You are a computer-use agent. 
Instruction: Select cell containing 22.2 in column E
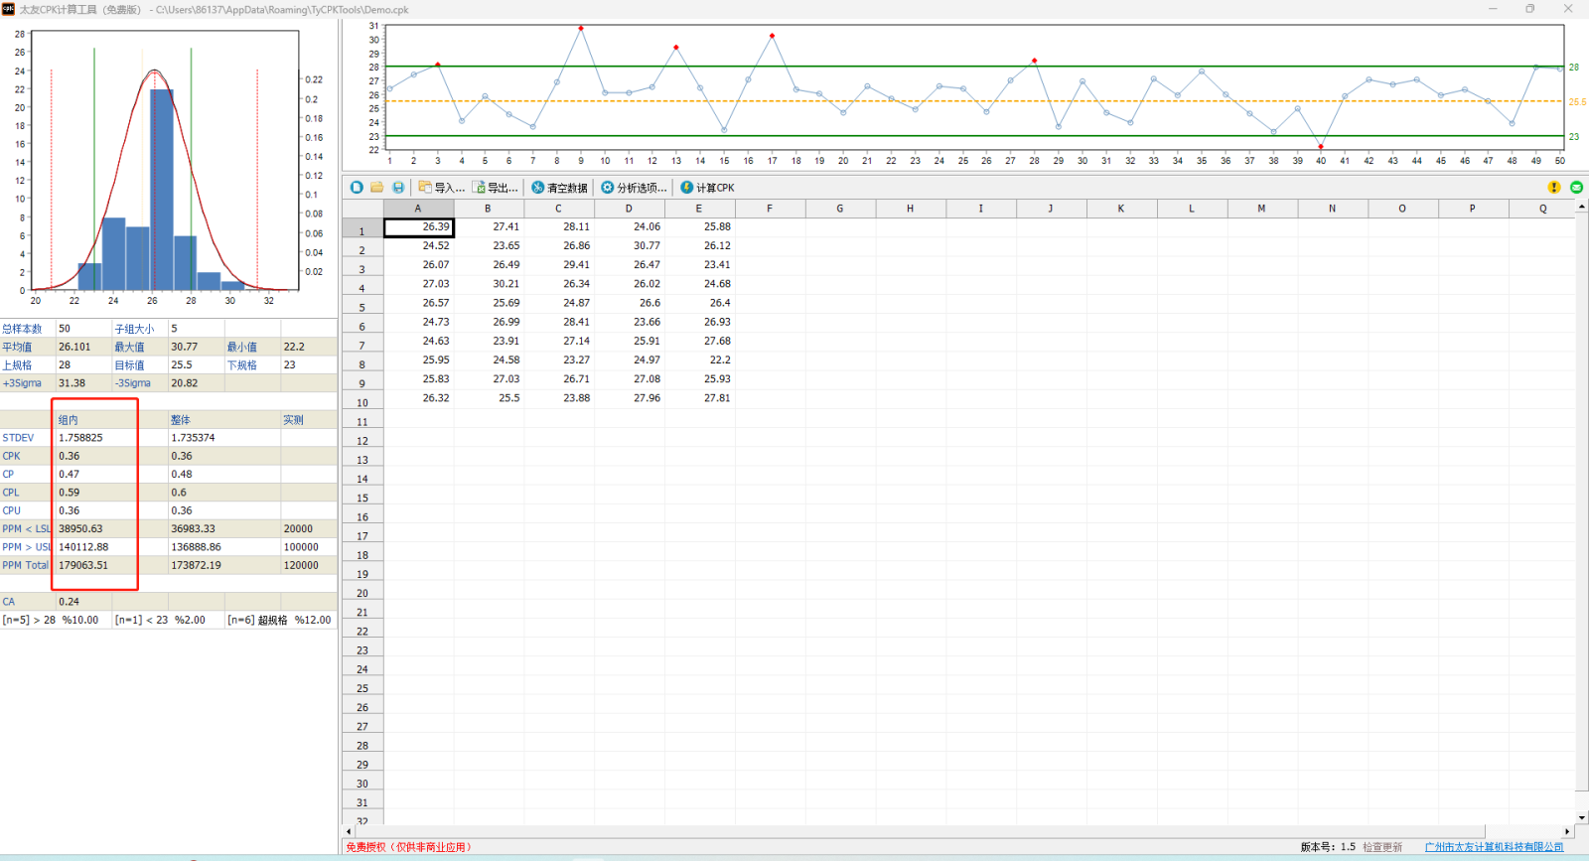pos(700,360)
